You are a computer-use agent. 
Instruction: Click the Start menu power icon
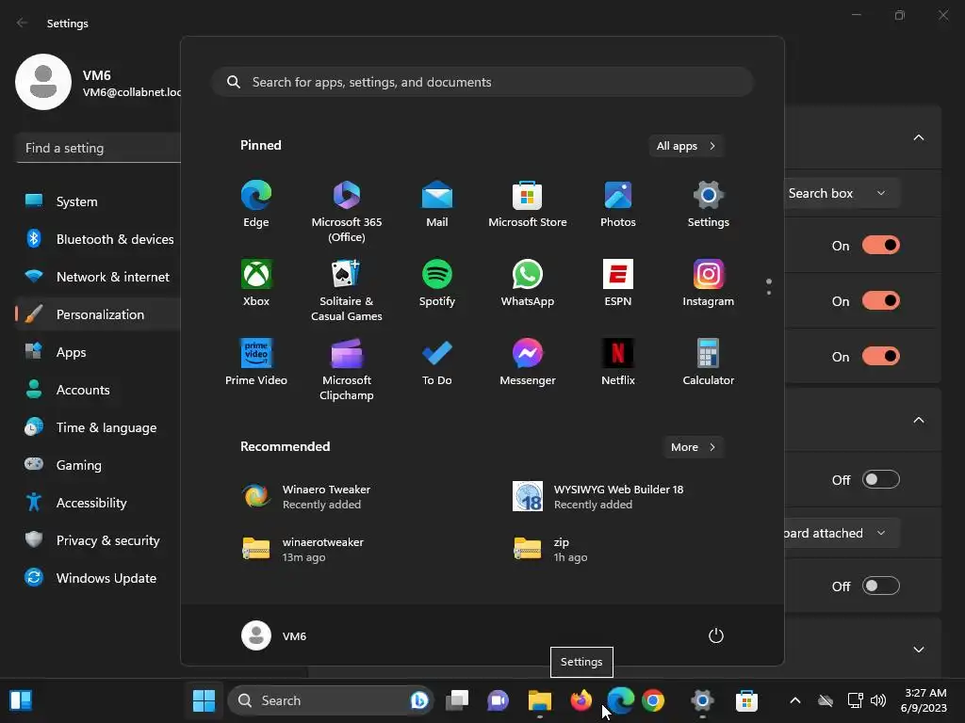[x=716, y=635]
